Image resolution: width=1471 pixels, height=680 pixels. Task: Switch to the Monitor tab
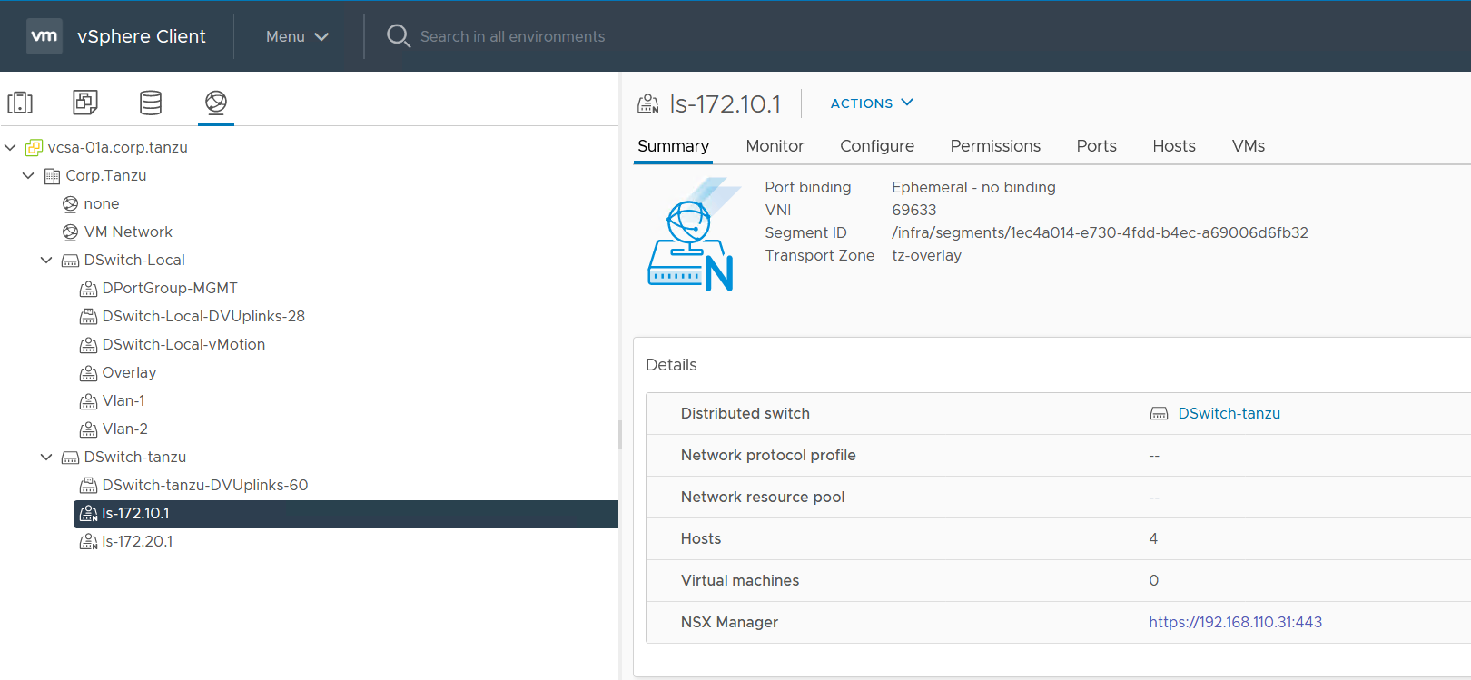(x=775, y=146)
